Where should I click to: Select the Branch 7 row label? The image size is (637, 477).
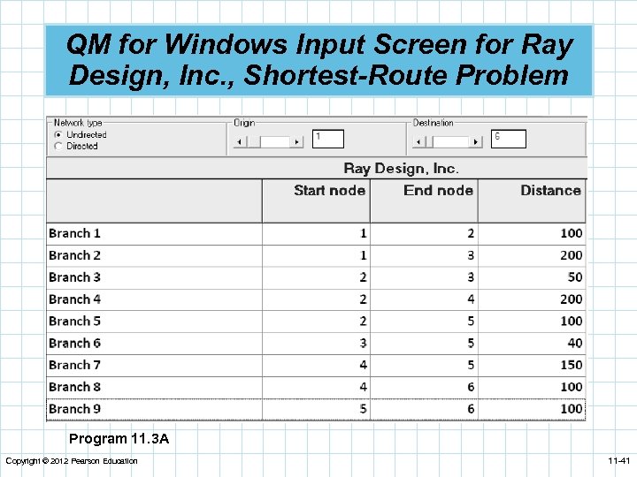point(154,365)
